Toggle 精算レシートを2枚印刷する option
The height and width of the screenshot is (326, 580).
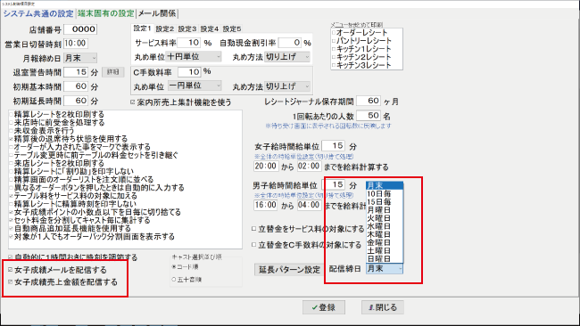coord(12,114)
